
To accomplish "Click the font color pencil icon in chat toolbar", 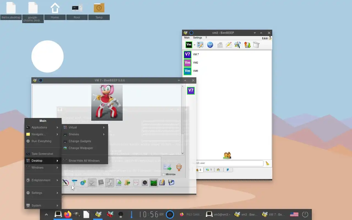I will (x=65, y=183).
